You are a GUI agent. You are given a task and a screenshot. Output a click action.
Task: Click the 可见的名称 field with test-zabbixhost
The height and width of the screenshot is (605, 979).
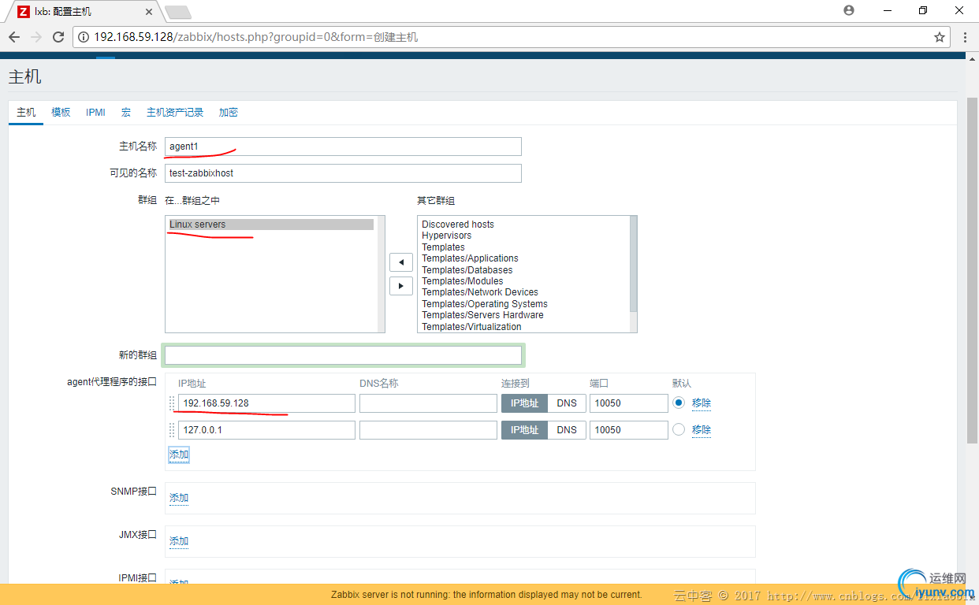[343, 173]
